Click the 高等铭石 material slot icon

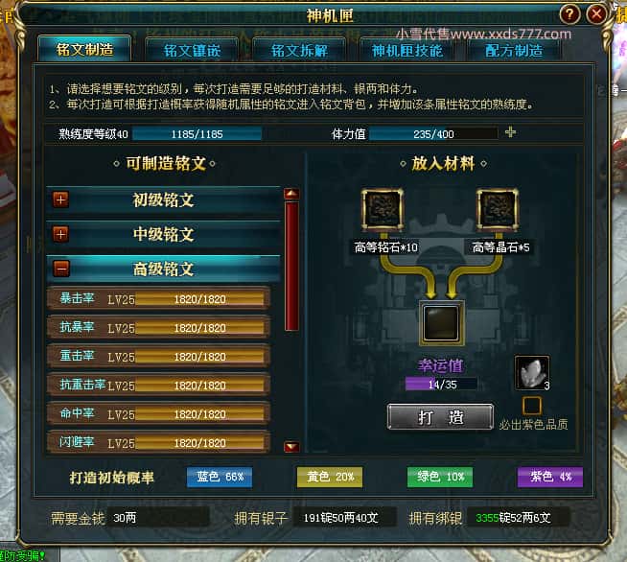(382, 210)
